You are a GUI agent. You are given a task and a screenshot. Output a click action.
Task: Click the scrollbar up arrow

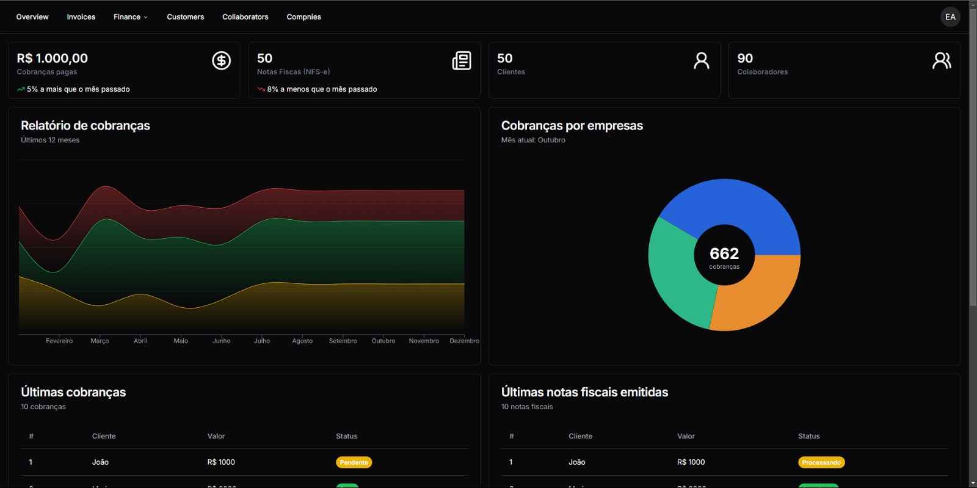pyautogui.click(x=973, y=4)
